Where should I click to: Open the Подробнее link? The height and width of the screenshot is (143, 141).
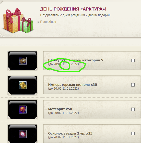[48, 22]
